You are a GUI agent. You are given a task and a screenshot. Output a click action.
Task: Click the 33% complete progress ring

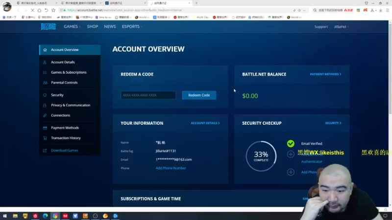[x=261, y=156]
